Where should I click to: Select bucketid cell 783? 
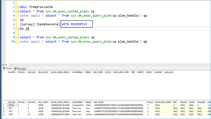click(12, 108)
